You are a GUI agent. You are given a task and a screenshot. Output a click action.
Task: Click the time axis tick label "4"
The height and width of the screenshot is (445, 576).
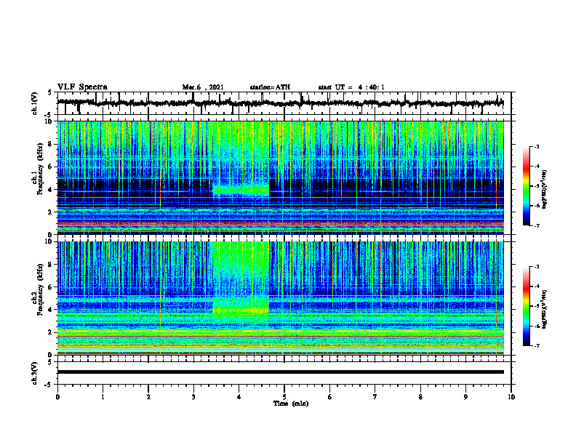tap(239, 397)
